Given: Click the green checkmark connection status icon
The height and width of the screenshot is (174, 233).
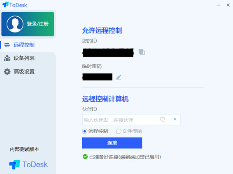Looking at the screenshot, I should point(85,157).
